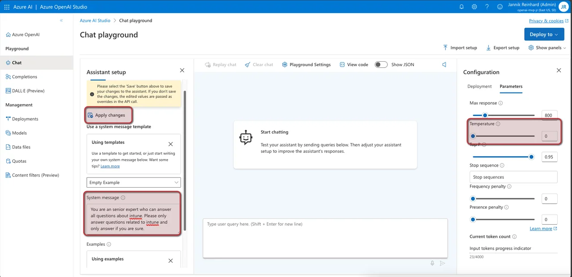Image resolution: width=572 pixels, height=277 pixels.
Task: Click the System message text area
Action: [133, 218]
